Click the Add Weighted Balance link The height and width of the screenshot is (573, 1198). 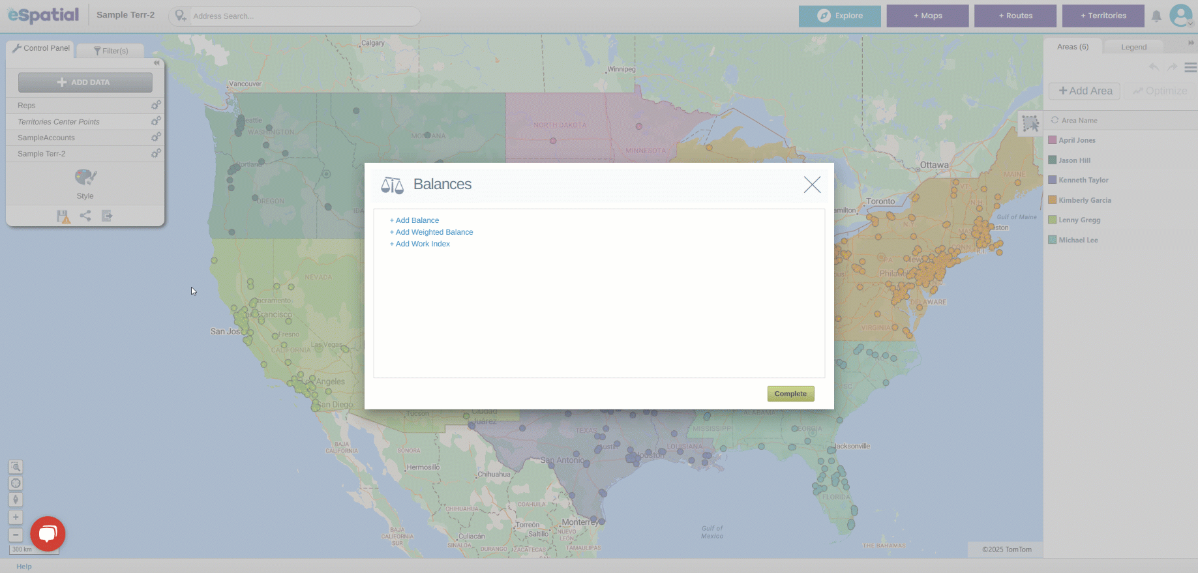pos(431,232)
